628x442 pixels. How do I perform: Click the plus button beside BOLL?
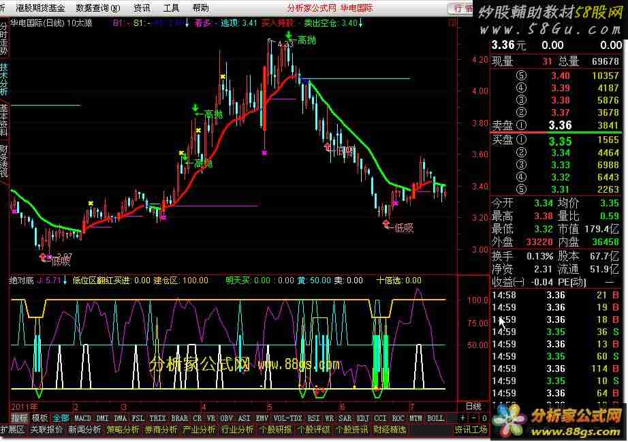pyautogui.click(x=462, y=418)
